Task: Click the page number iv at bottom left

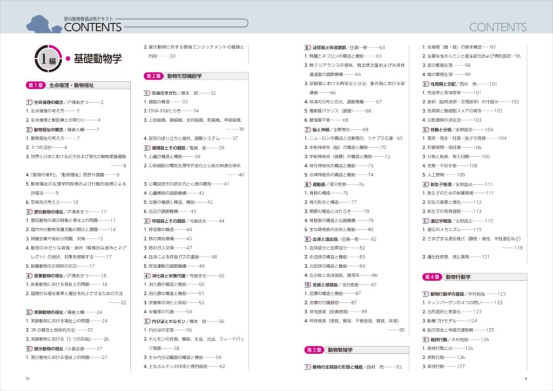Action: (x=28, y=378)
